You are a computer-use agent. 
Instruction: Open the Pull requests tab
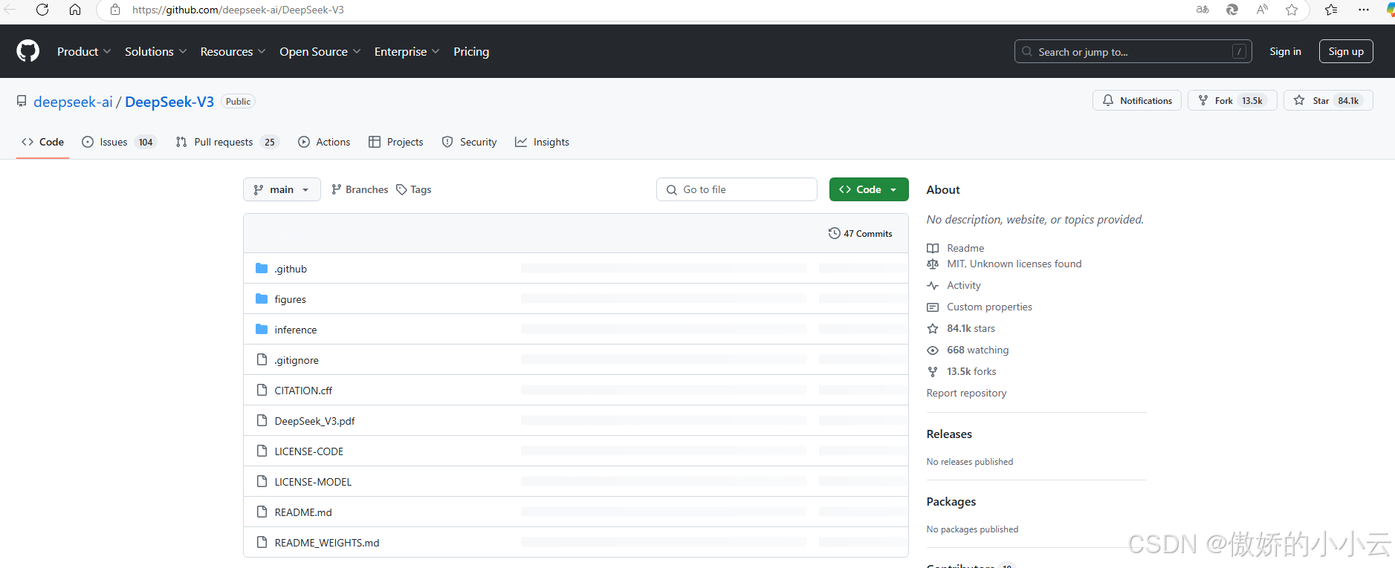[x=227, y=142]
